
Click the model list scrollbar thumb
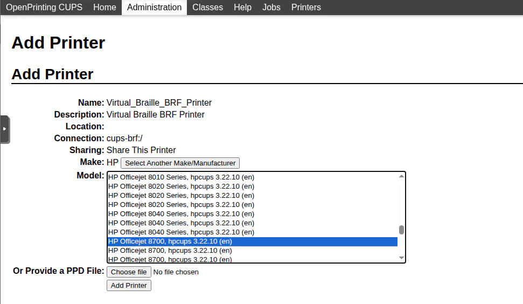pyautogui.click(x=401, y=230)
